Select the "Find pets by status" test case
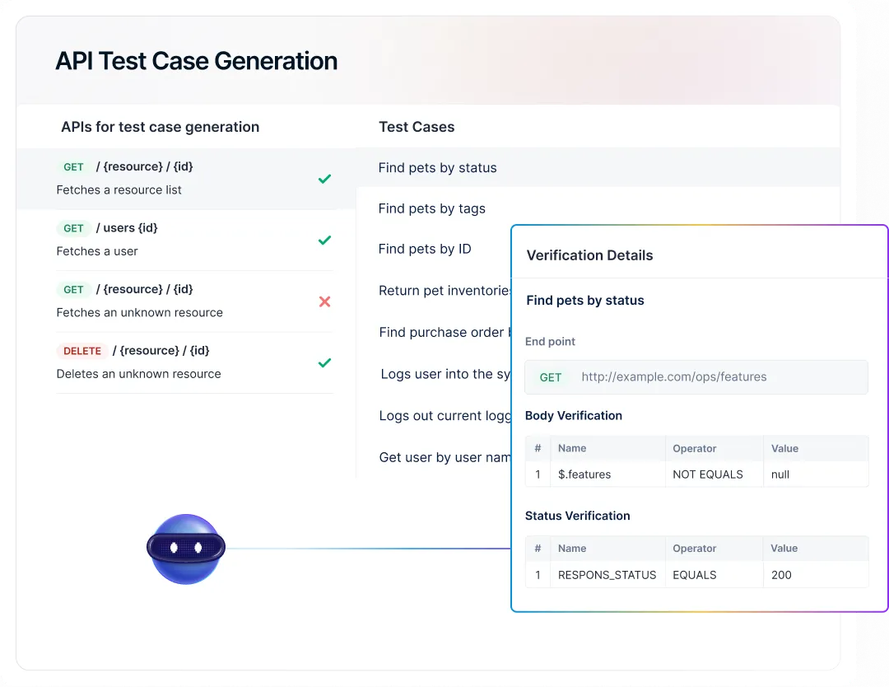This screenshot has height=687, width=889. (437, 168)
